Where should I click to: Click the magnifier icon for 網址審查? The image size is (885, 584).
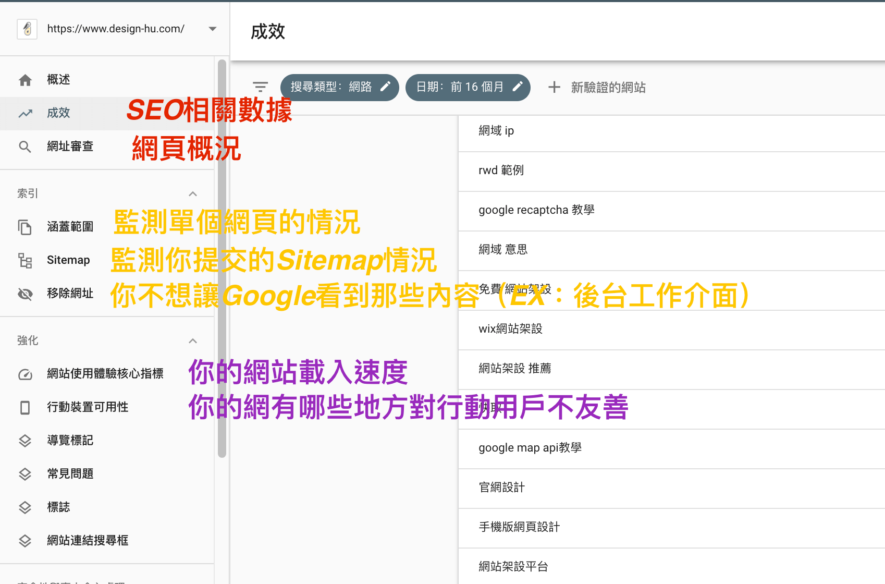25,147
